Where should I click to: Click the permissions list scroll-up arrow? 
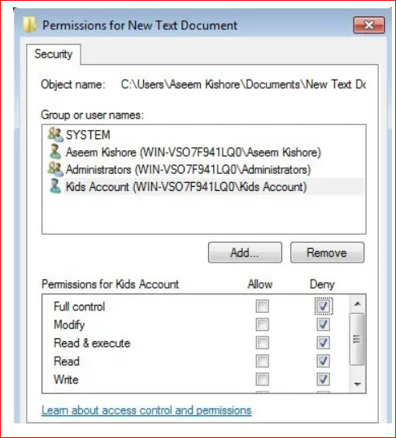pos(357,304)
